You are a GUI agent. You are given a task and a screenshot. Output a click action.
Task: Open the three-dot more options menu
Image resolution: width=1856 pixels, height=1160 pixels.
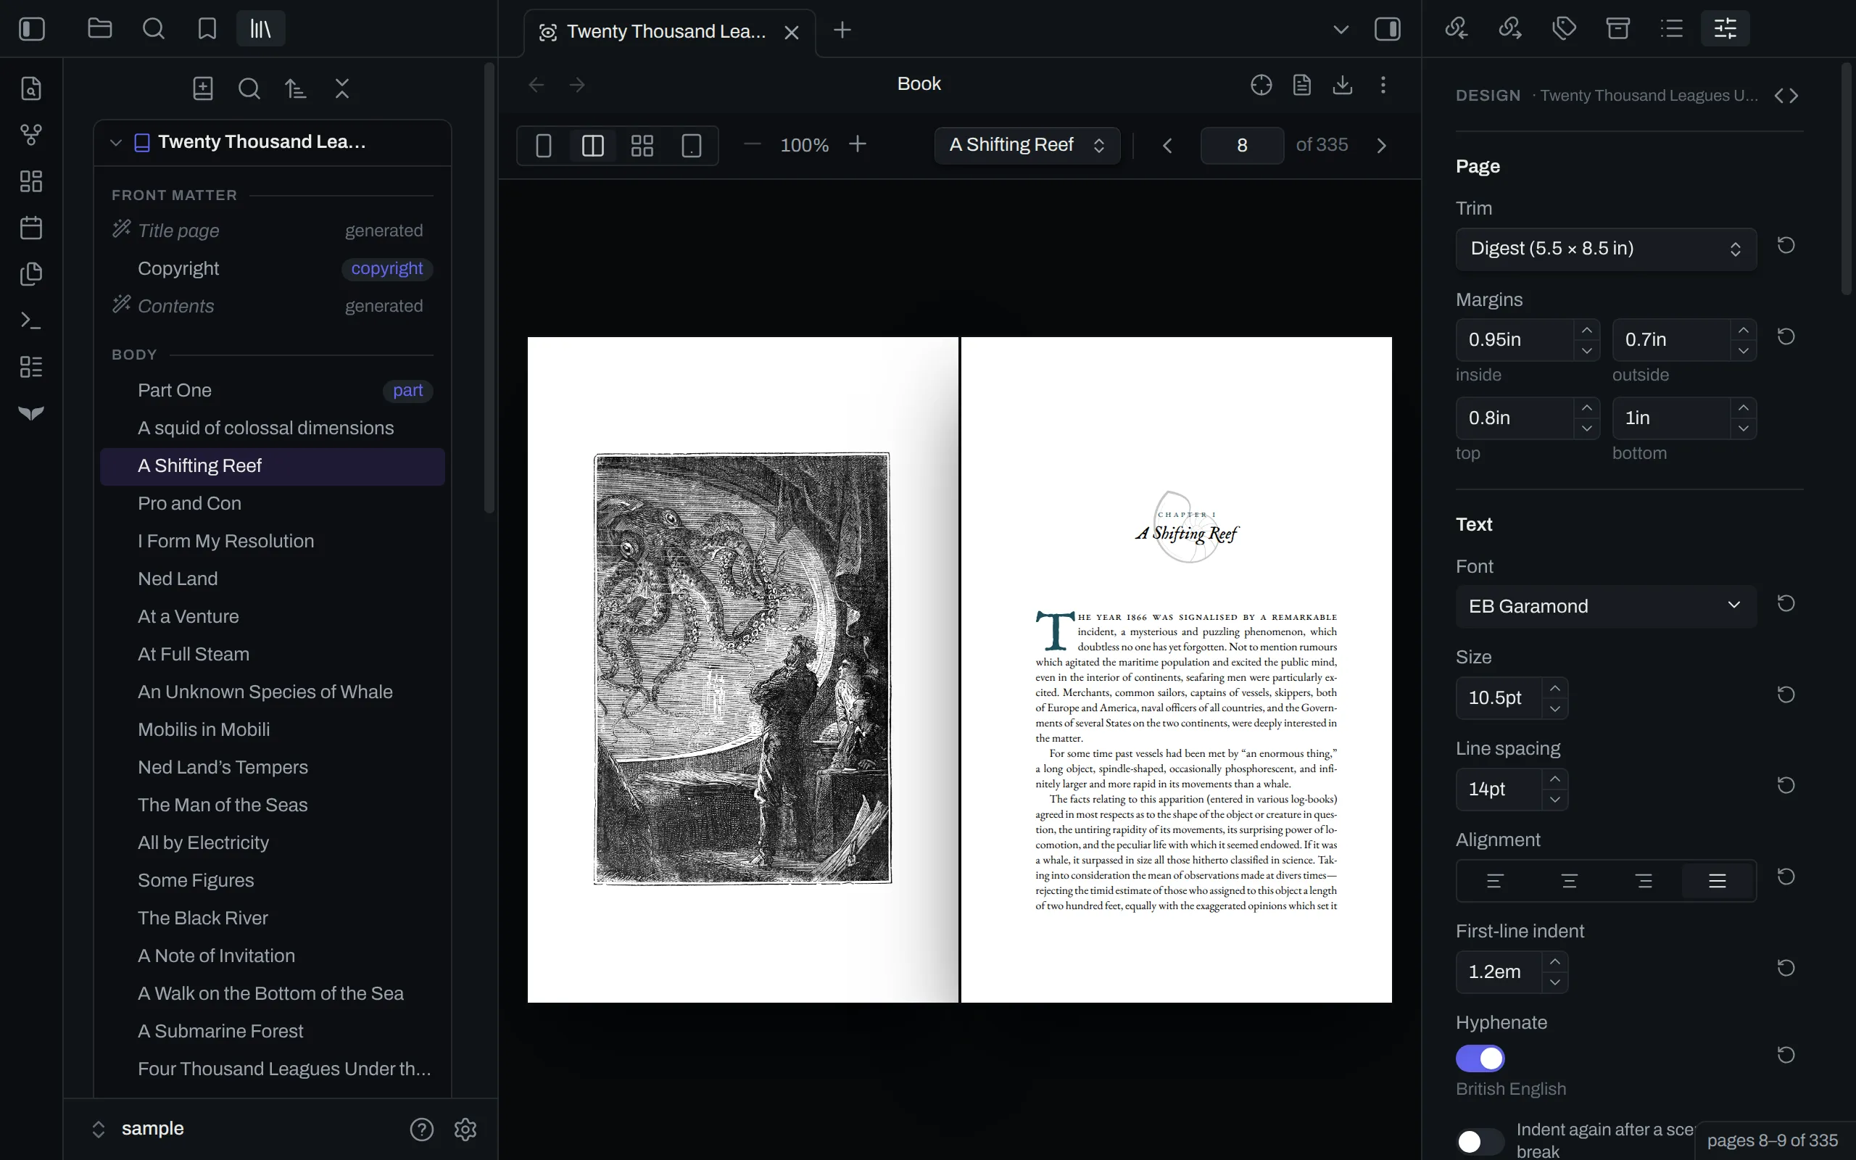pos(1383,84)
